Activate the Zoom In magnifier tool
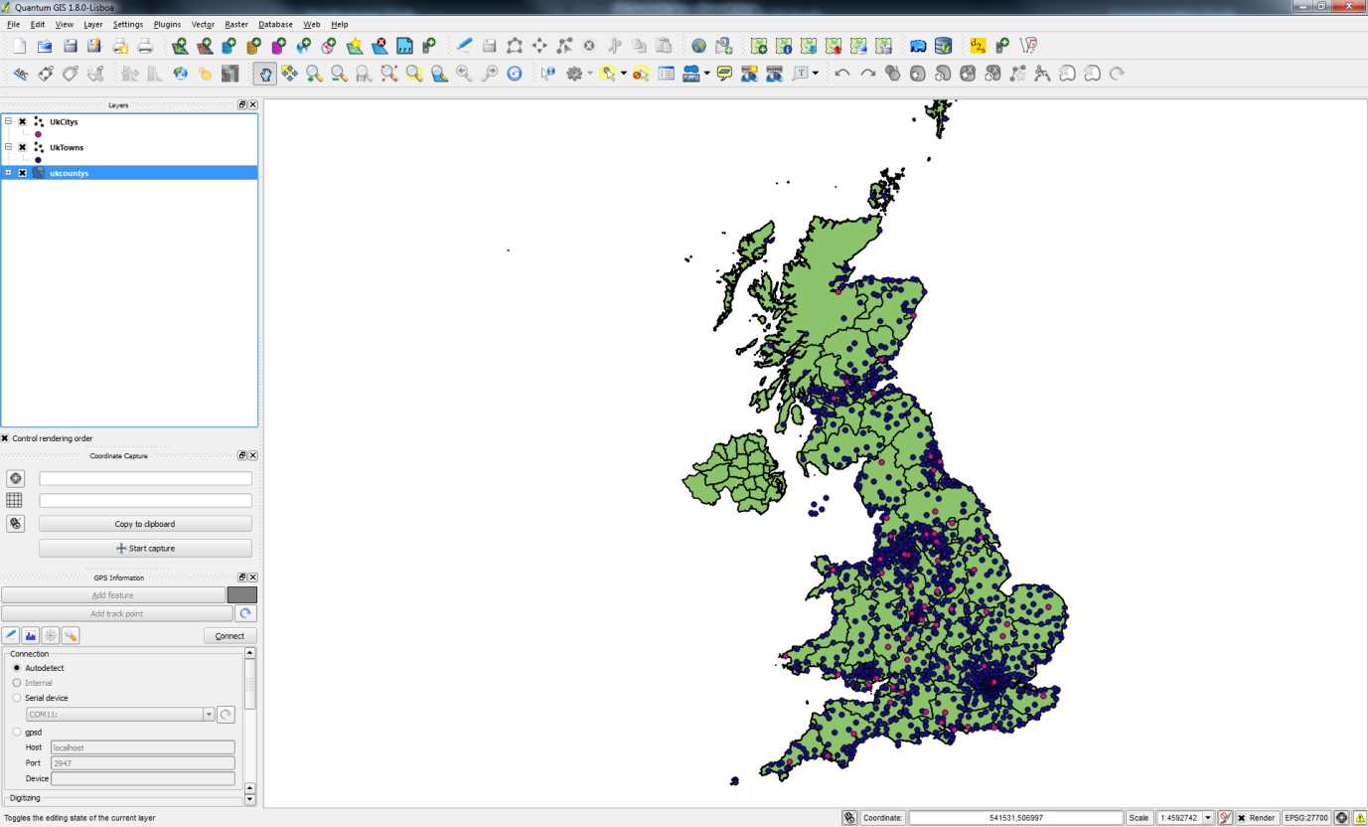The width and height of the screenshot is (1368, 827). point(312,73)
